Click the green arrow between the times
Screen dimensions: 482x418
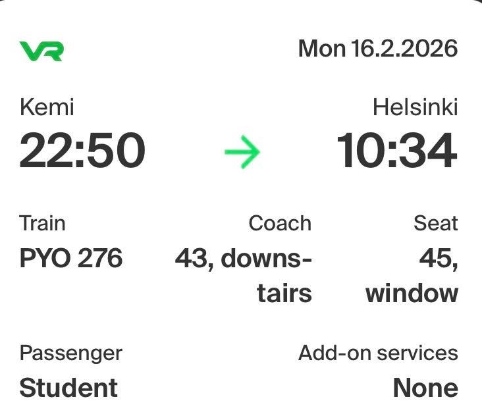tap(242, 152)
